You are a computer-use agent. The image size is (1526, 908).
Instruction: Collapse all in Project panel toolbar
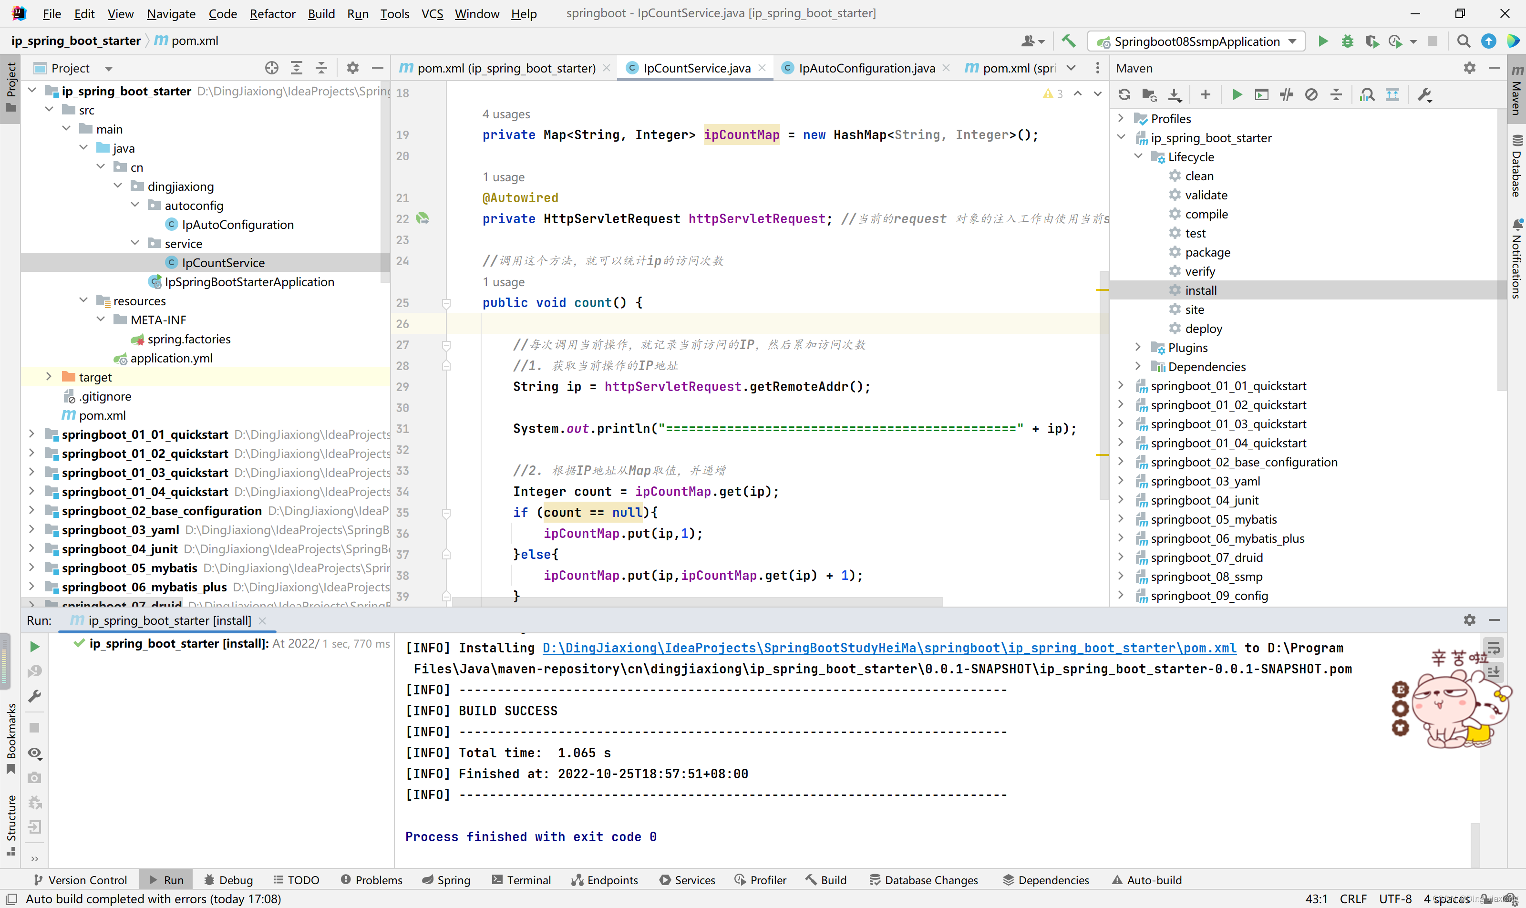pos(321,68)
